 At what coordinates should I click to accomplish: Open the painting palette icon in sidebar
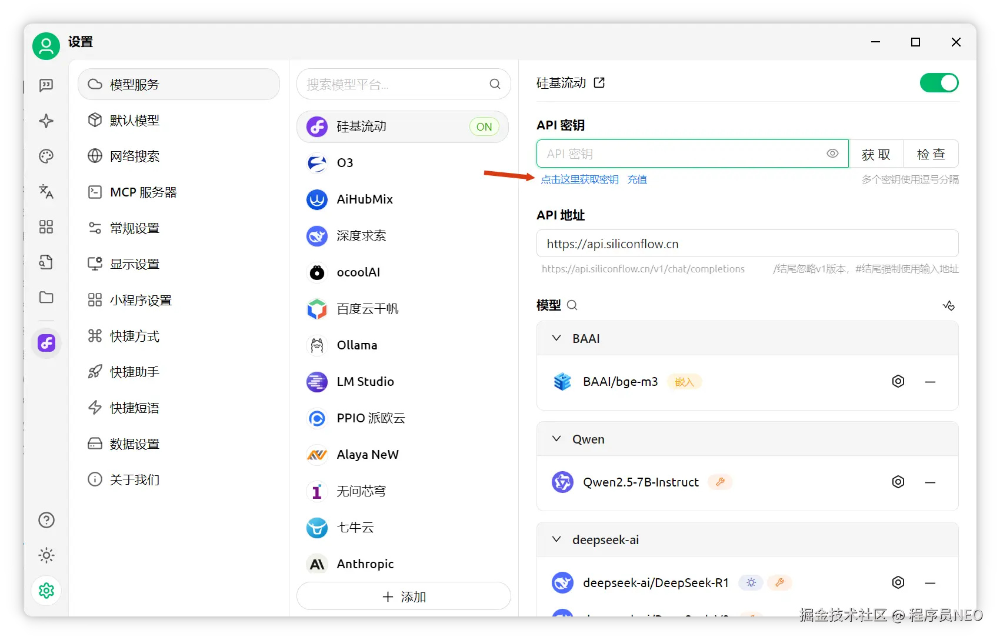[46, 156]
